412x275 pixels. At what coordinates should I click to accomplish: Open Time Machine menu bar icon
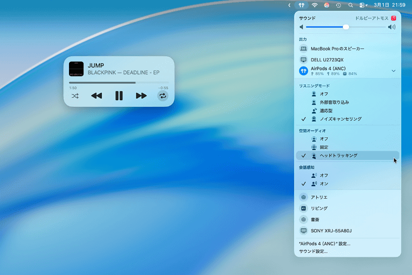338,5
